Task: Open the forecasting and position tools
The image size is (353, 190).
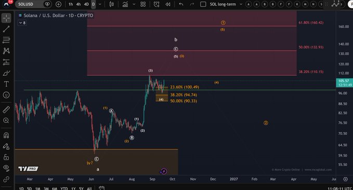Action: click(6, 62)
